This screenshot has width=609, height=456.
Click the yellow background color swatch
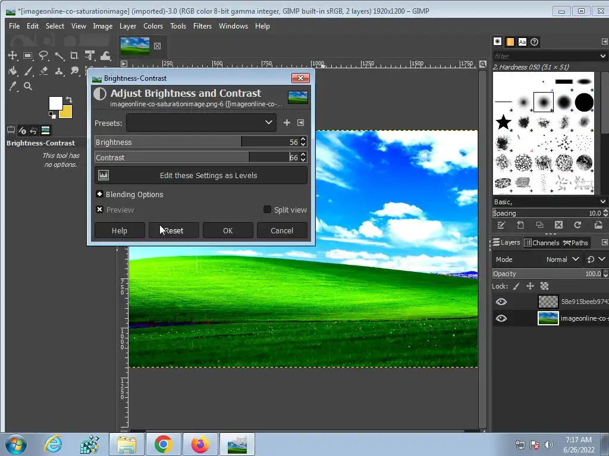[x=67, y=112]
